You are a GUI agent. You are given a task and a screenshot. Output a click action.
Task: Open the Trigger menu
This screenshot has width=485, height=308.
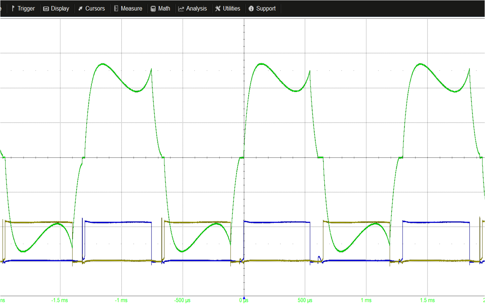click(x=26, y=8)
